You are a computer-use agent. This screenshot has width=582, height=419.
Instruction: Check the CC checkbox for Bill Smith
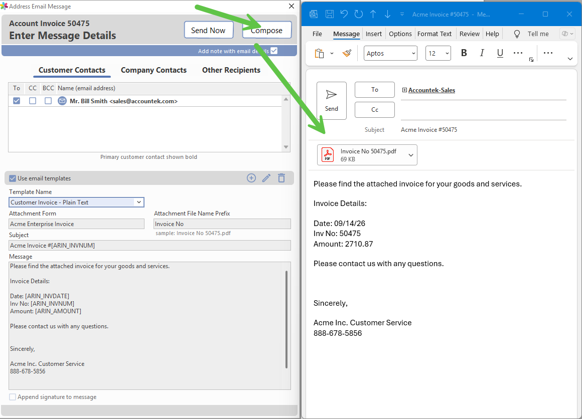(x=33, y=101)
